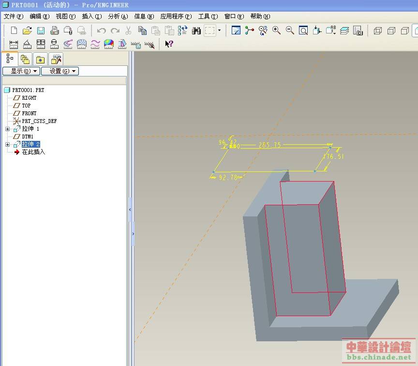Screen dimensions: 418x366
Task: Click the What's This help cursor icon
Action: (169, 44)
